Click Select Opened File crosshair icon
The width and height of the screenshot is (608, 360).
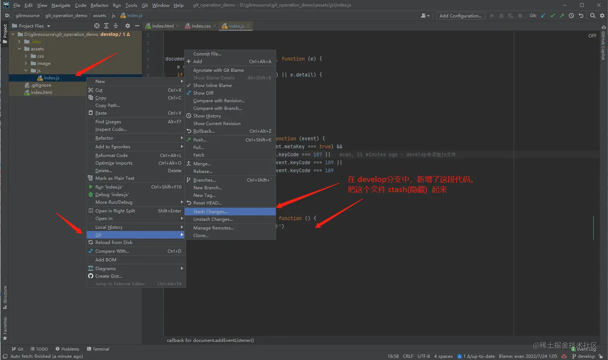click(x=97, y=26)
